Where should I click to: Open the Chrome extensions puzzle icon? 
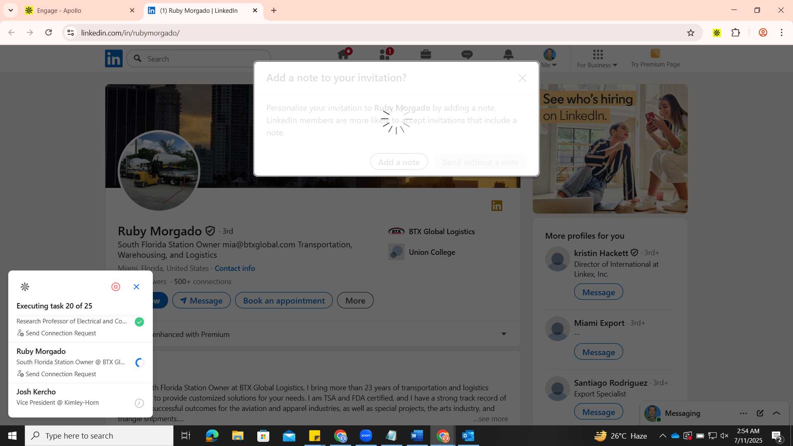click(736, 33)
